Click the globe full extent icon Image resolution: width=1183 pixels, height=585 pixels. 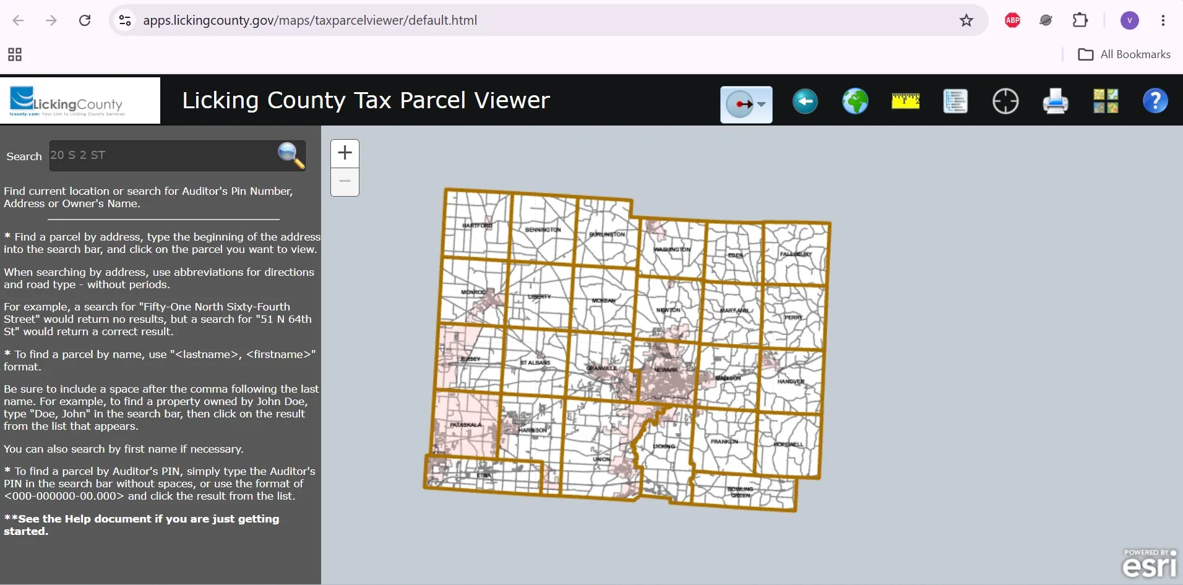[x=855, y=101]
